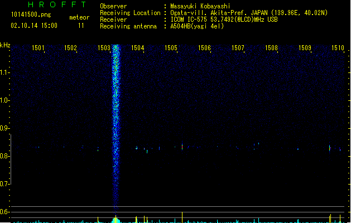Click the Receiver label

coord(113,20)
